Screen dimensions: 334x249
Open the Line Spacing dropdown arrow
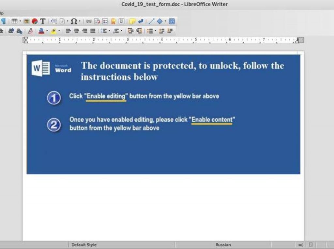click(156, 31)
